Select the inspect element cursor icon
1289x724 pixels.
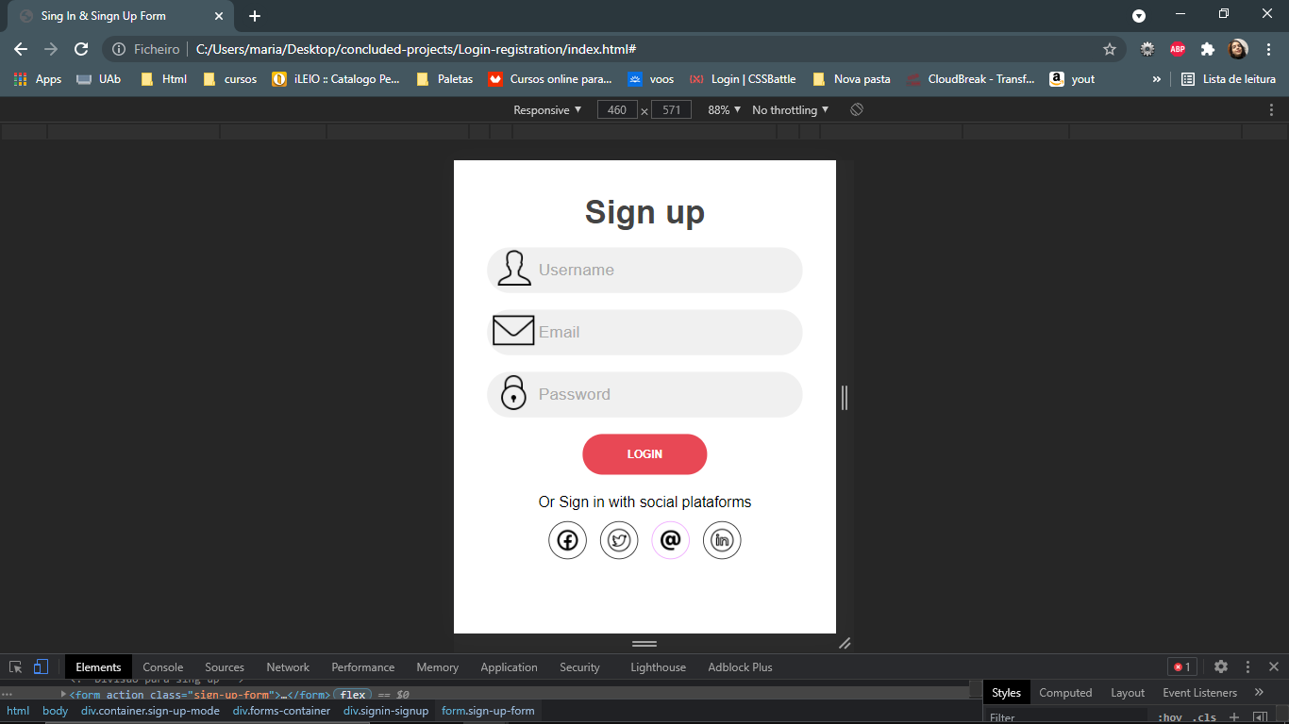point(15,666)
